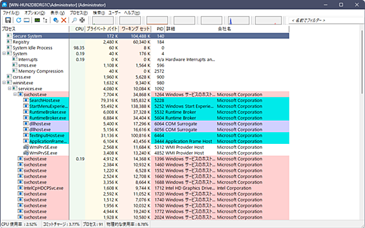365x228 pixels.
Task: Sort by the 会社名 column header
Action: (x=252, y=29)
